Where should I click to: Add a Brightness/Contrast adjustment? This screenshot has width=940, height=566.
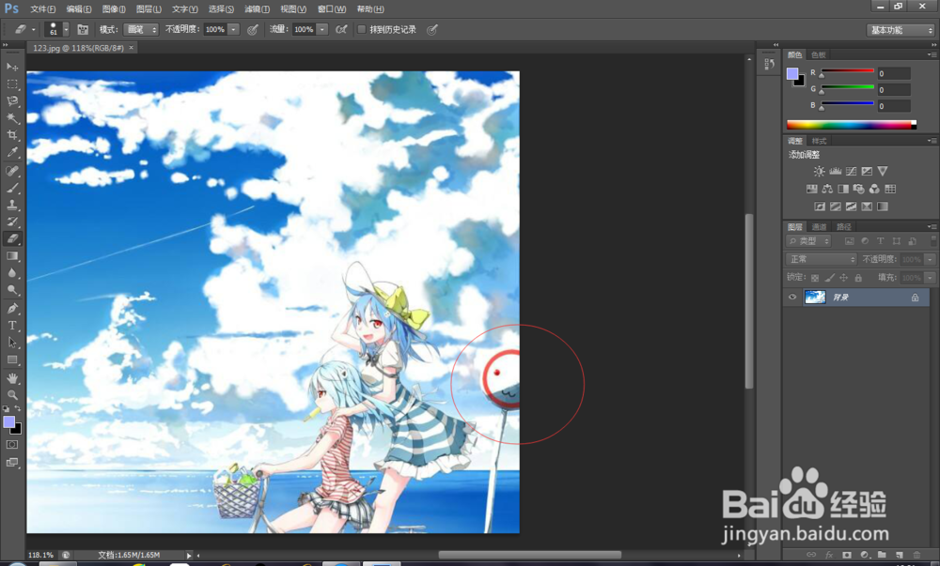point(819,171)
